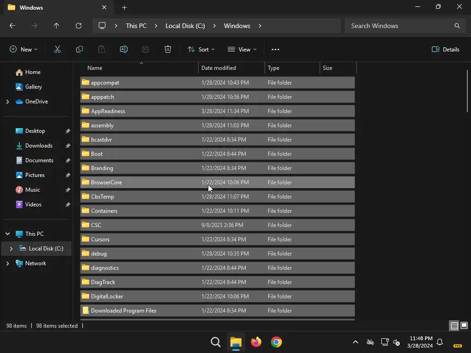Sort by the Size column header
The width and height of the screenshot is (471, 353).
point(338,68)
